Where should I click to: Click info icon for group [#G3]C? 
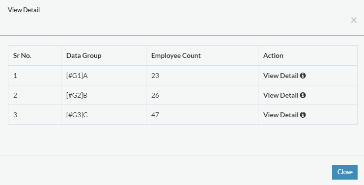[x=303, y=115]
